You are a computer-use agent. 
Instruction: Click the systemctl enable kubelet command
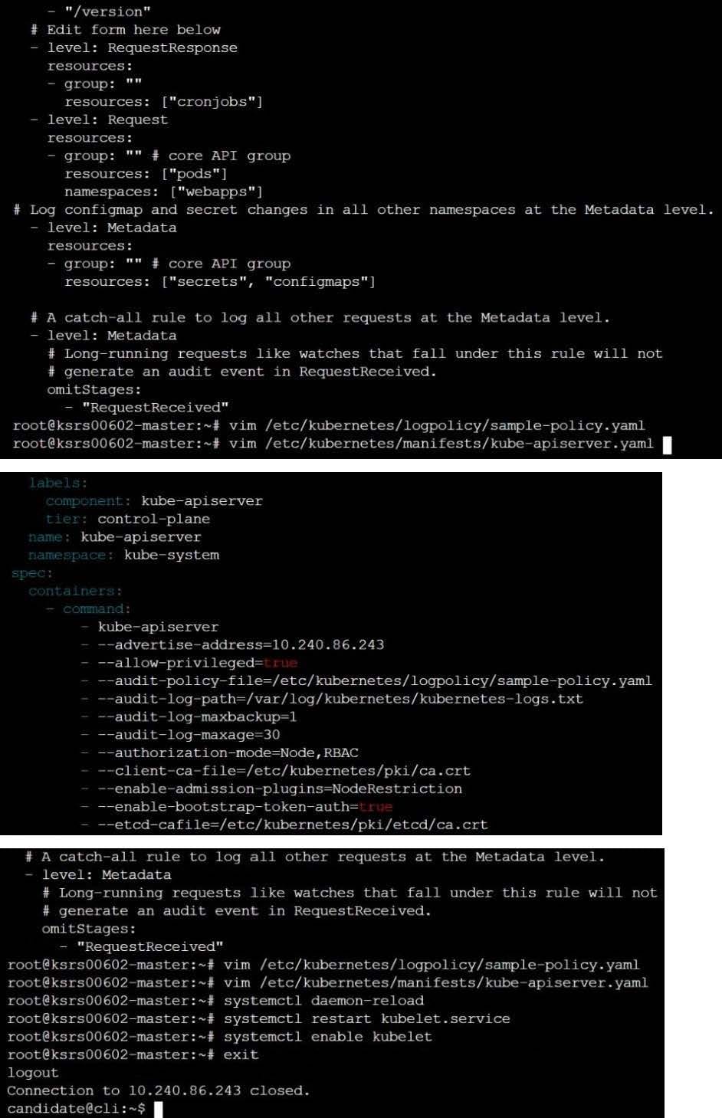tap(328, 1037)
